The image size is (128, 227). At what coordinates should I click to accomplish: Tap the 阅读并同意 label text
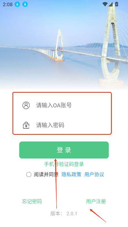pos(46,175)
